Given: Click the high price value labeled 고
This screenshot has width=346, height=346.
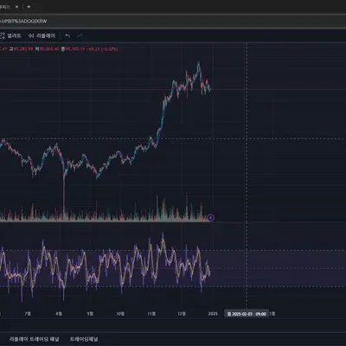Looking at the screenshot, I should 23,49.
